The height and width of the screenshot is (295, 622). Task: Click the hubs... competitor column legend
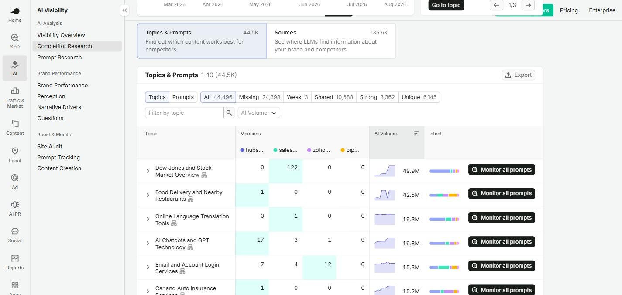[x=252, y=150]
